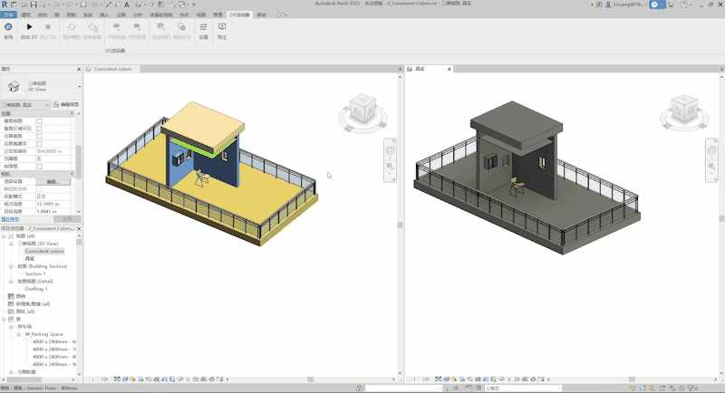This screenshot has width=725, height=393.
Task: Enable the 裁剪视图 checkbox
Action: (39, 120)
